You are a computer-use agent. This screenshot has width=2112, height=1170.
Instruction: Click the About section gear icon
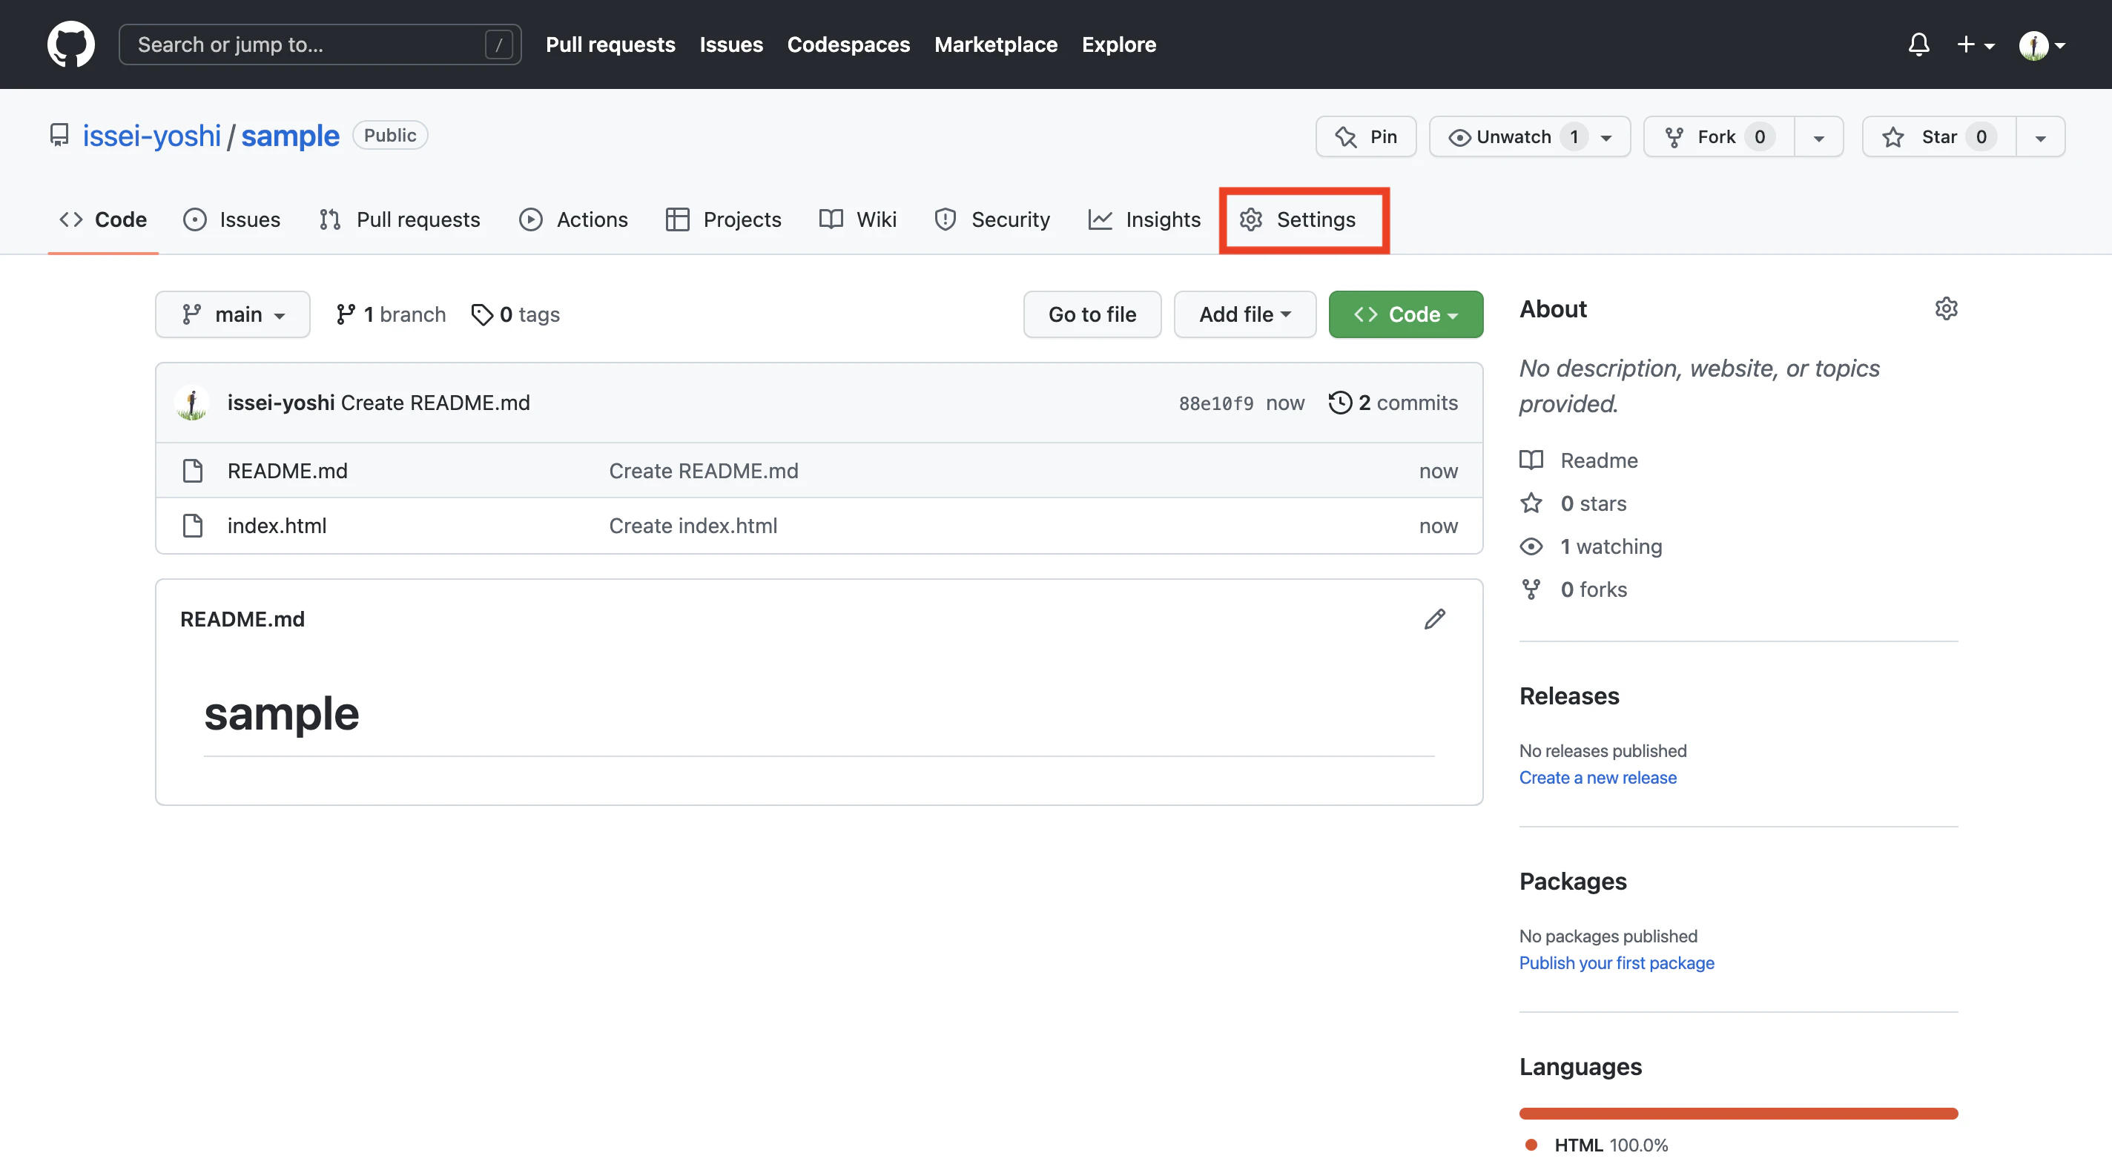point(1946,309)
